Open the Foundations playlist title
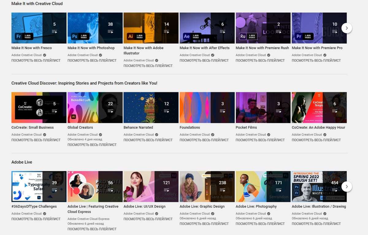 tap(190, 127)
